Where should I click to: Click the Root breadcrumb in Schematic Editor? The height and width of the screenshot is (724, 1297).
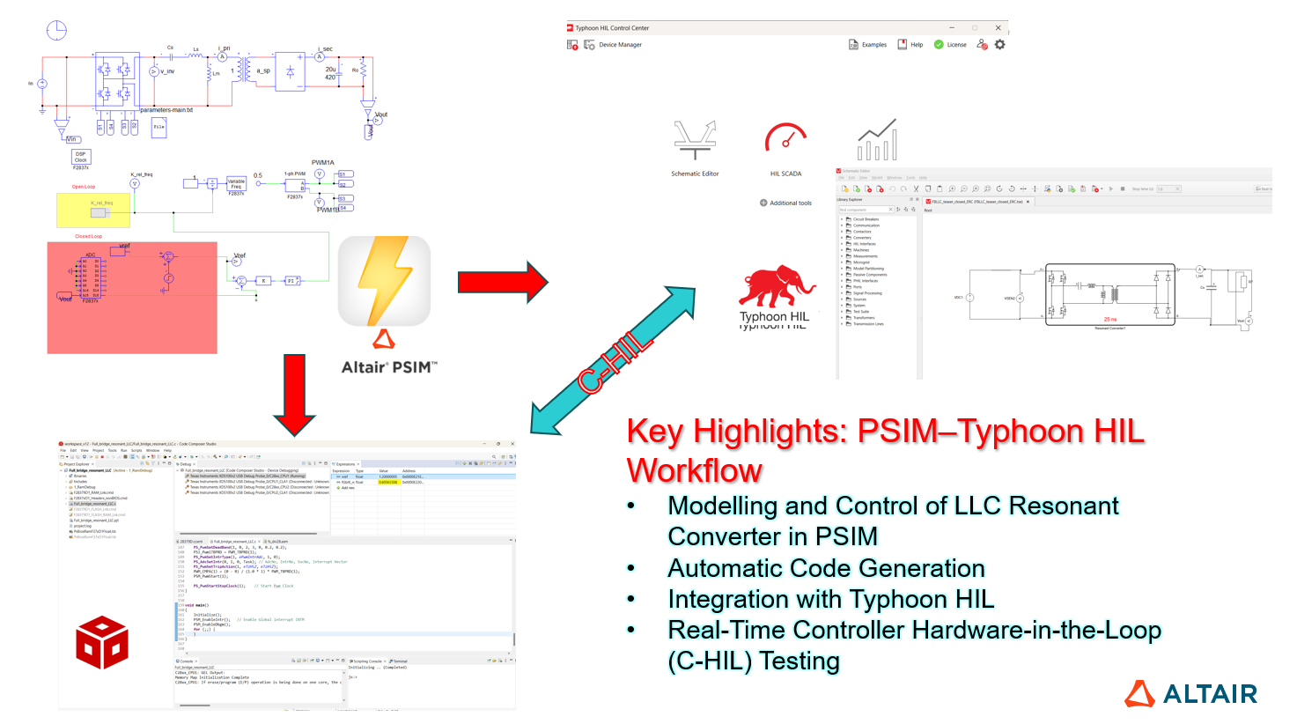tap(928, 211)
